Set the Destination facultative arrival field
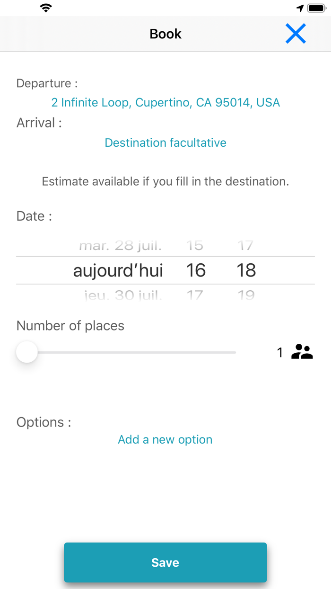331x589 pixels. point(165,143)
